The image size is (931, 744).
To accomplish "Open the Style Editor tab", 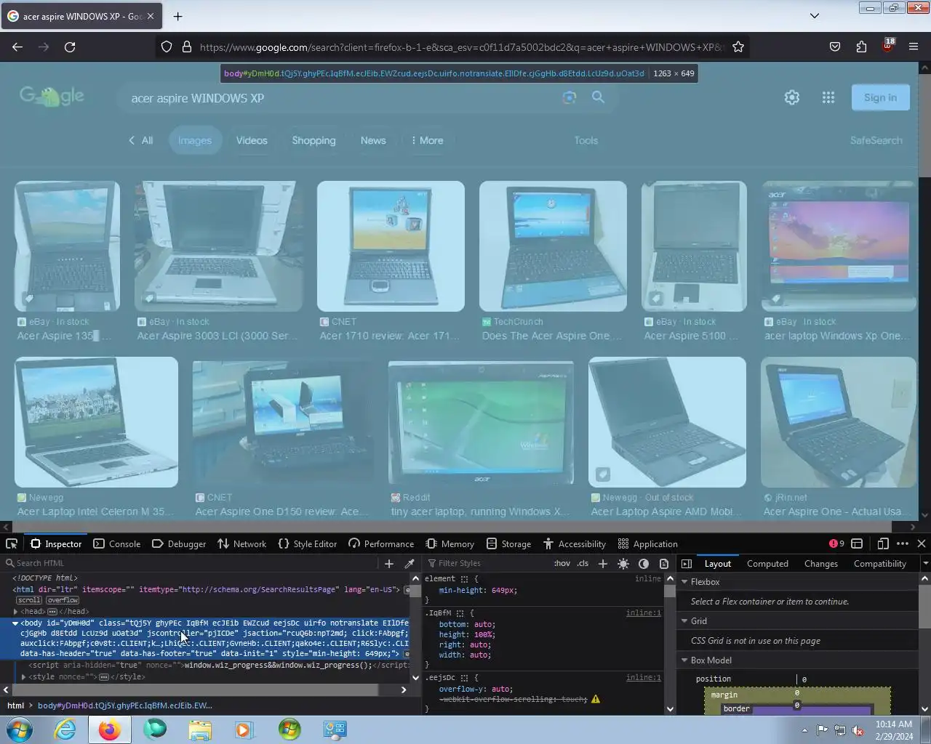I will (x=308, y=543).
